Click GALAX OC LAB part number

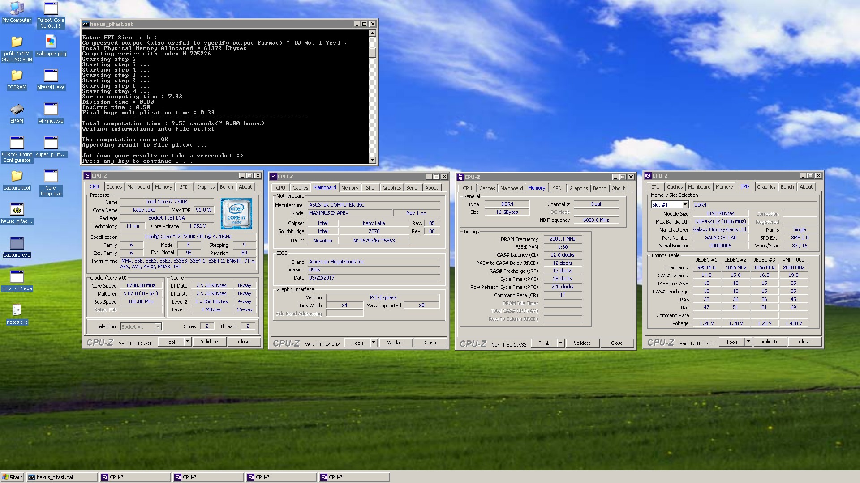tap(720, 238)
